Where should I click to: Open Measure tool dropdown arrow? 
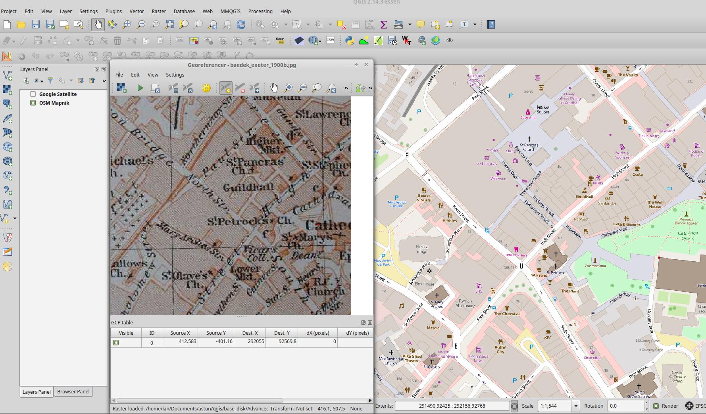(x=410, y=25)
